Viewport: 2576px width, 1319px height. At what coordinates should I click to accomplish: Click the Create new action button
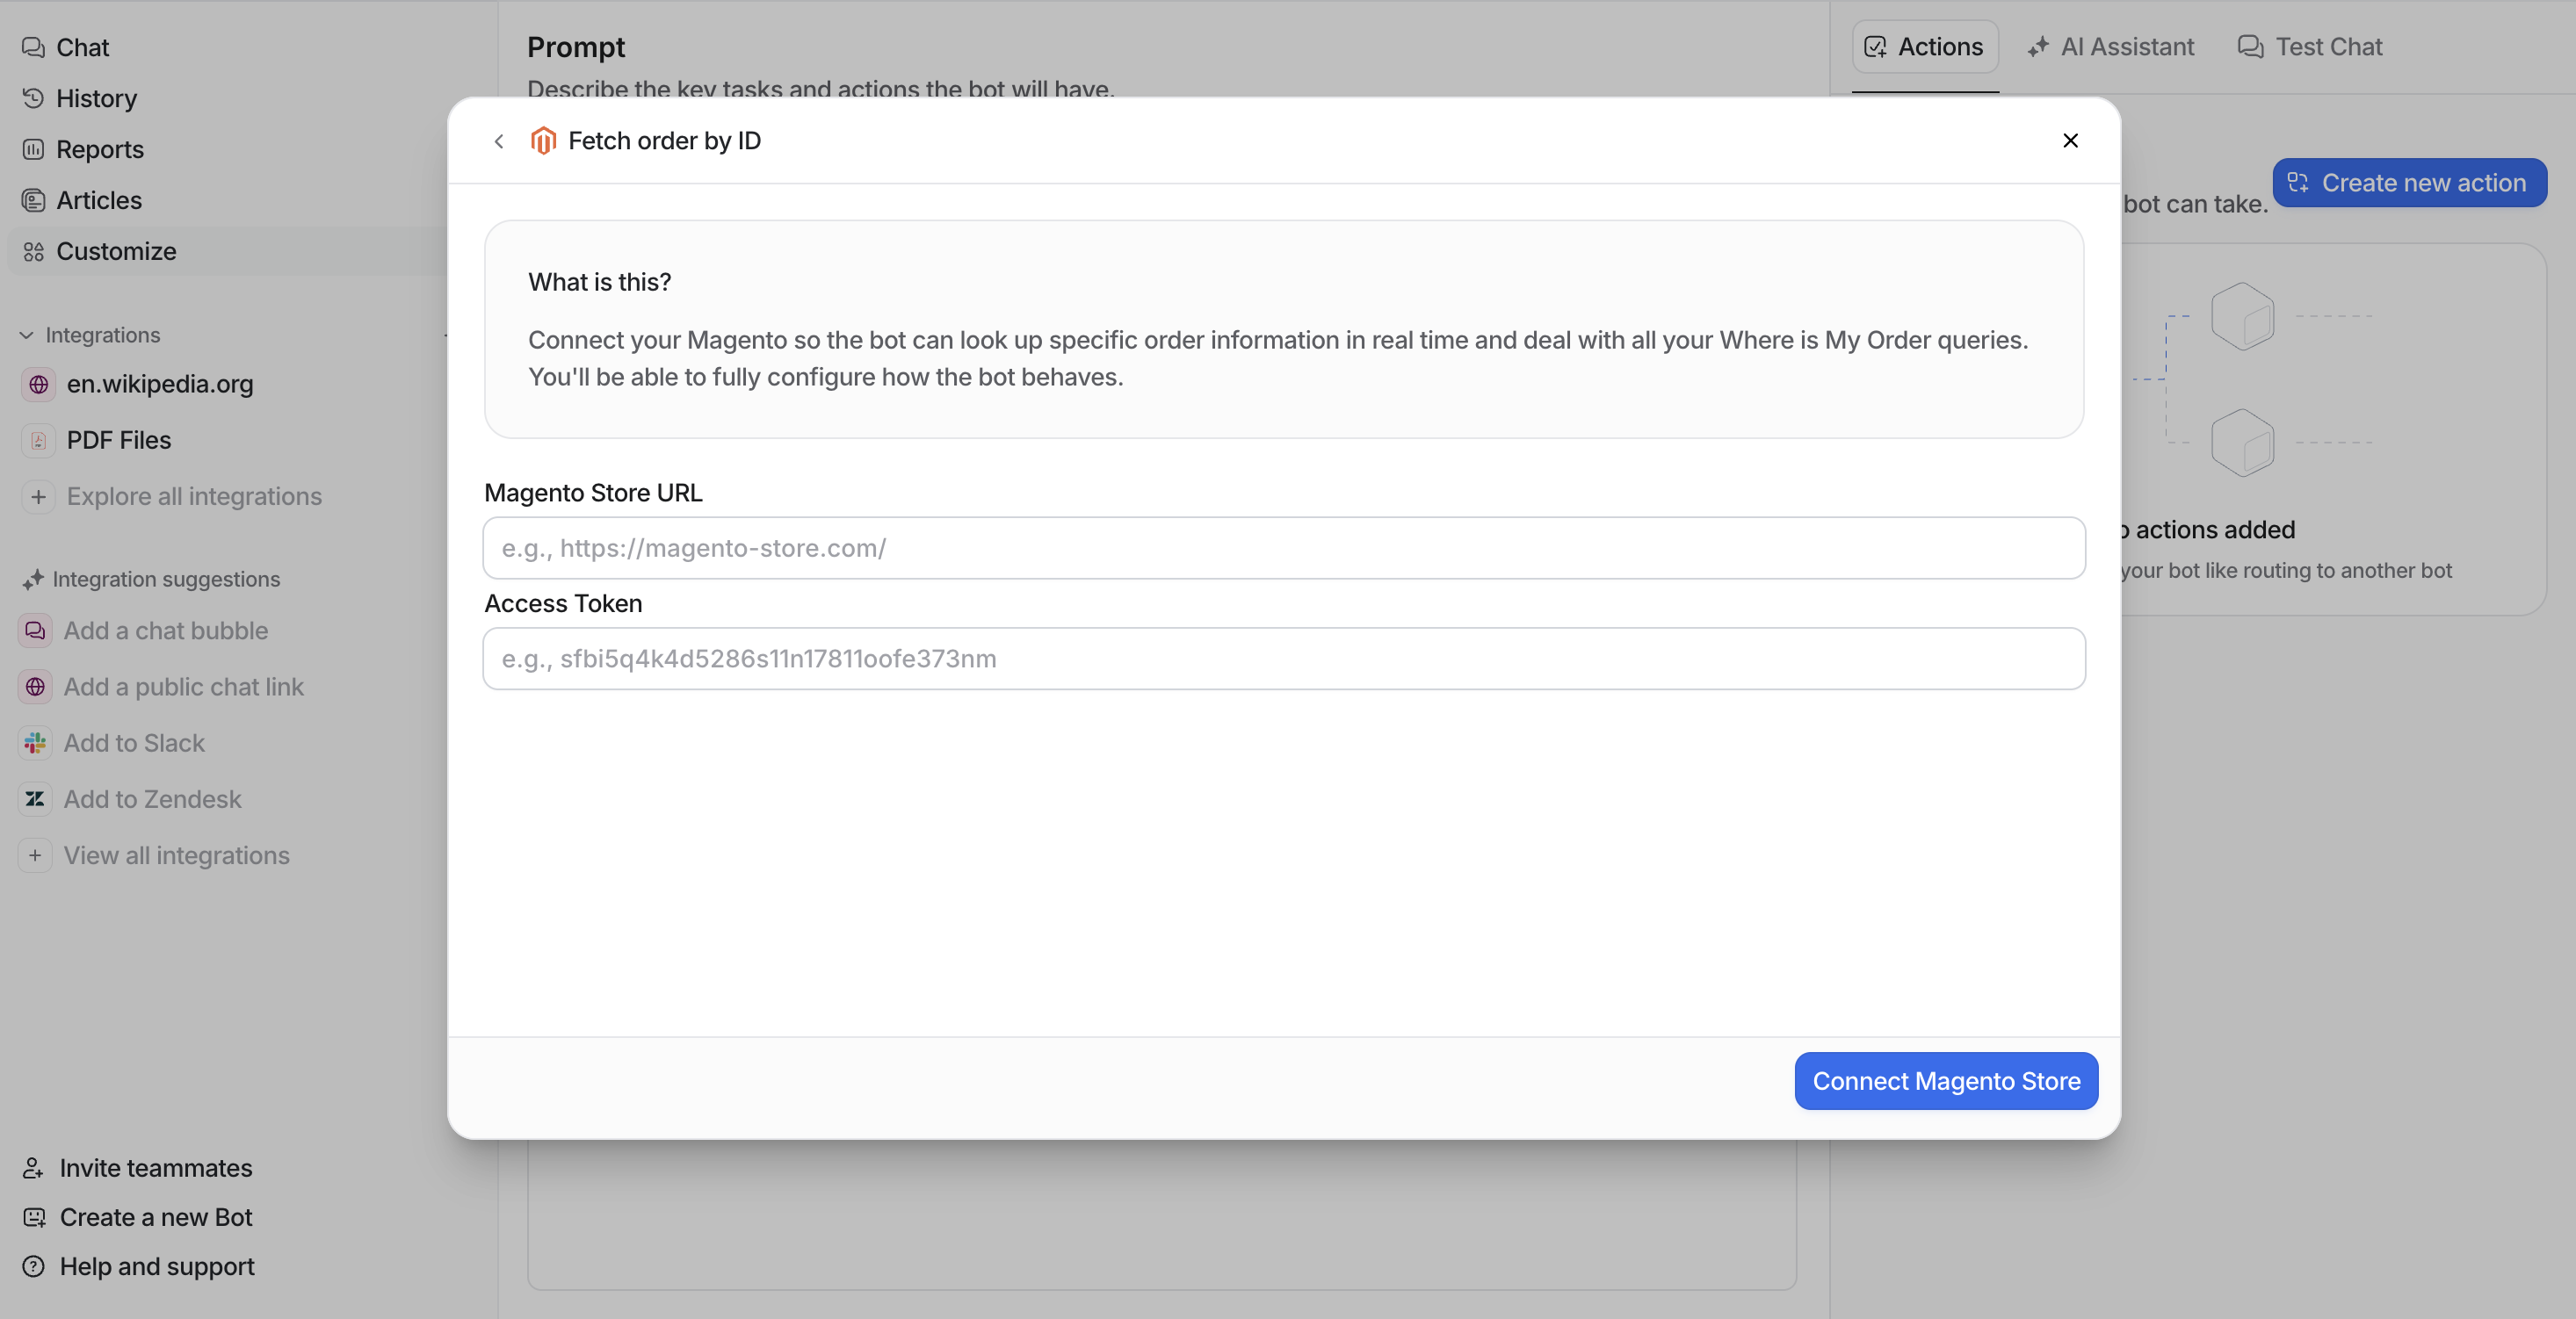click(2408, 183)
